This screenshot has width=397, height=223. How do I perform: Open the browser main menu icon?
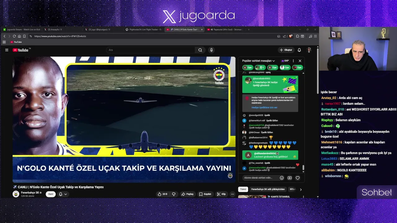pos(315,36)
